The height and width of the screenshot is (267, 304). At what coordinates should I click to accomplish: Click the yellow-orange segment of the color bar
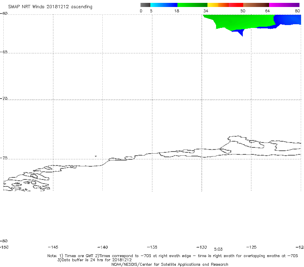pyautogui.click(x=218, y=5)
